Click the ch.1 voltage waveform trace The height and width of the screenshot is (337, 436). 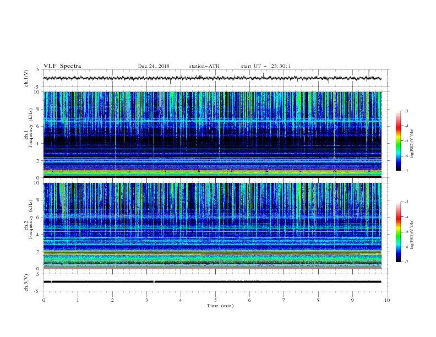pyautogui.click(x=212, y=78)
